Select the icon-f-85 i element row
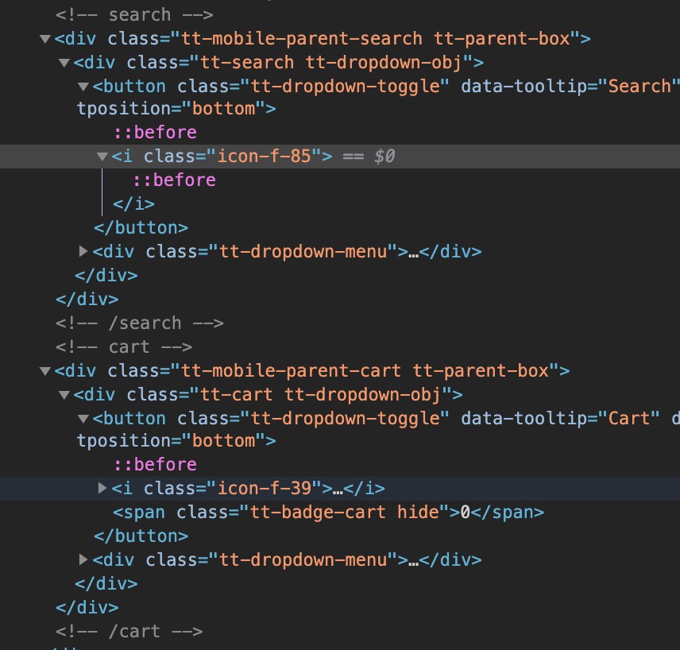 click(x=340, y=157)
